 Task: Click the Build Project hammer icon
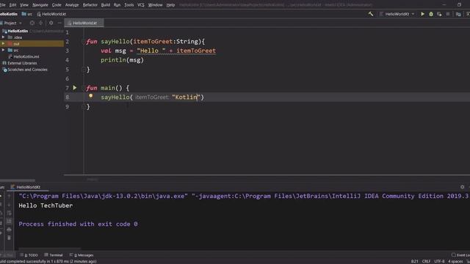pyautogui.click(x=371, y=14)
